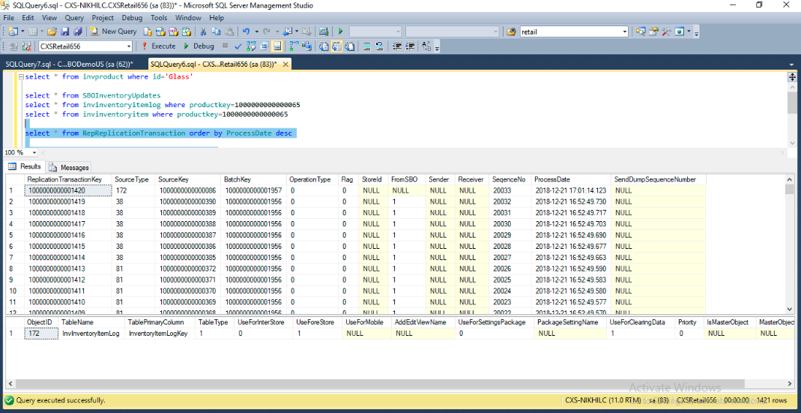Screen dimensions: 801x413
Task: Click the Debug button
Action: pos(199,46)
